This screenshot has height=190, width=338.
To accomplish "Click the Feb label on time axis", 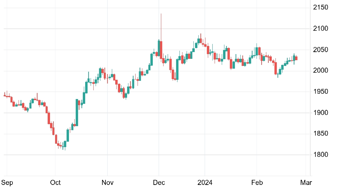I will [x=257, y=183].
